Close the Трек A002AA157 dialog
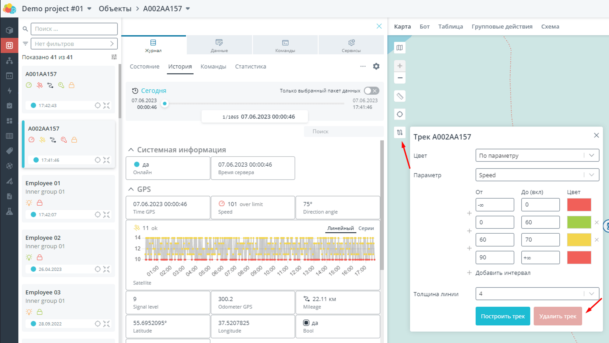Viewport: 609px width, 343px height. (x=596, y=135)
